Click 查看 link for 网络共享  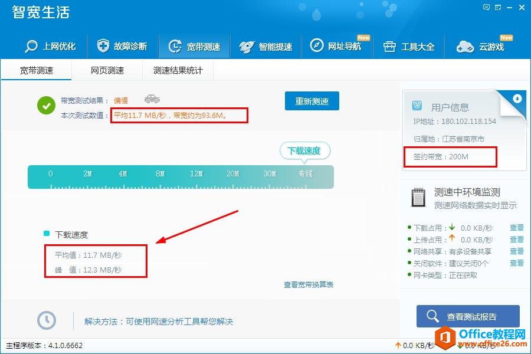pyautogui.click(x=517, y=251)
